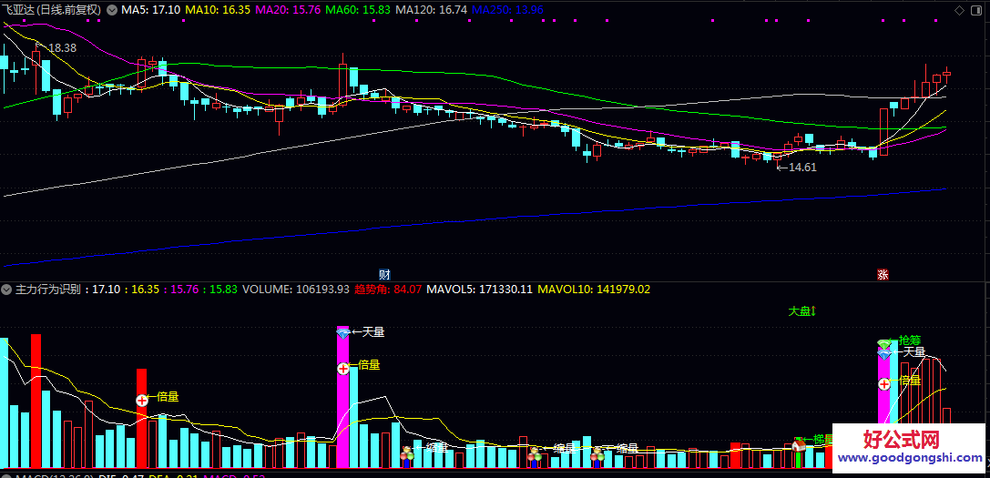Click the 18.38 high price label
990x478 pixels.
(x=62, y=48)
